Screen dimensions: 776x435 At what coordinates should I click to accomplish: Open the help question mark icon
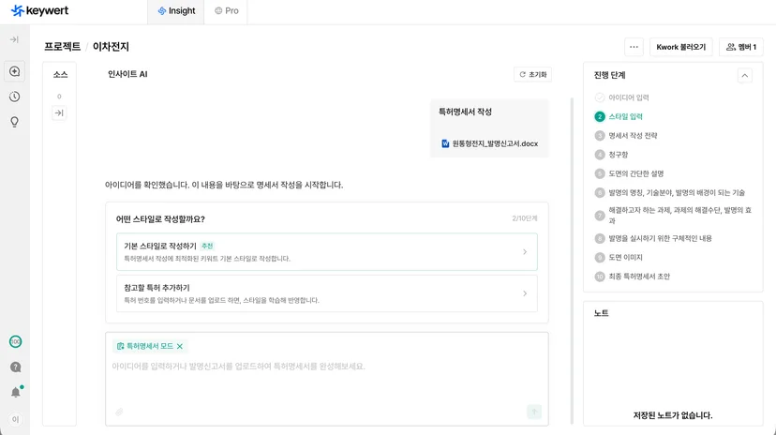click(15, 367)
